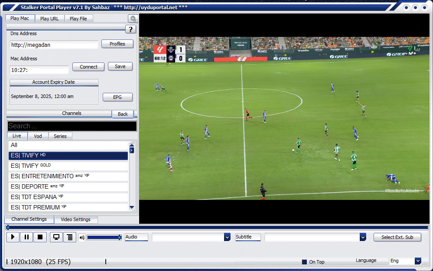Open the EPG guide
This screenshot has height=271, width=433.
(117, 97)
